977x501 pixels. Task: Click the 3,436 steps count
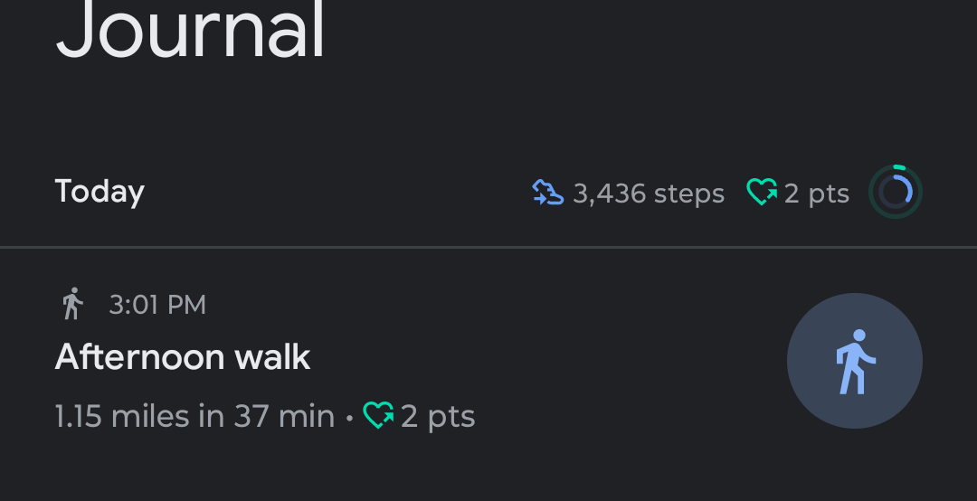point(649,194)
